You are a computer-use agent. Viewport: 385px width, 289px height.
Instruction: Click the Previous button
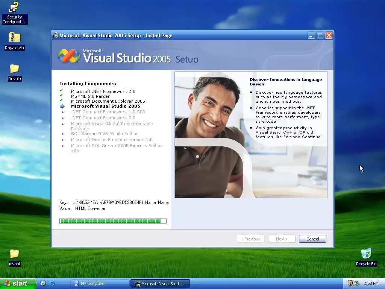coord(250,239)
